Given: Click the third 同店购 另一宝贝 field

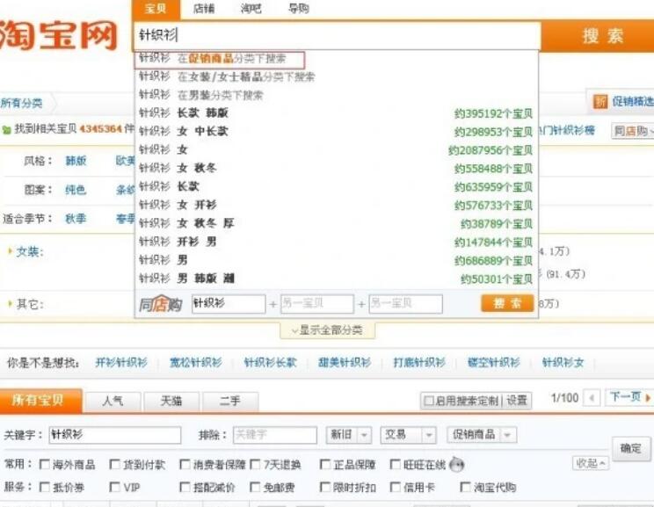Looking at the screenshot, I should (406, 304).
